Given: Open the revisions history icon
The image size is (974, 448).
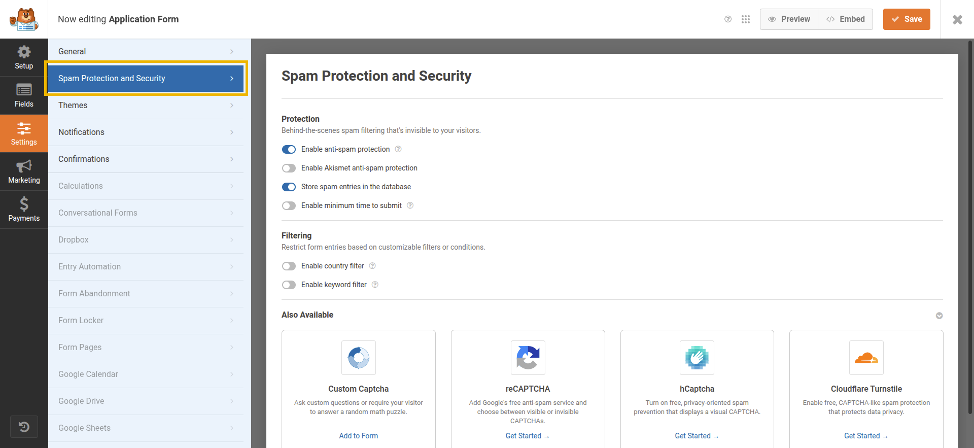Looking at the screenshot, I should click(24, 427).
